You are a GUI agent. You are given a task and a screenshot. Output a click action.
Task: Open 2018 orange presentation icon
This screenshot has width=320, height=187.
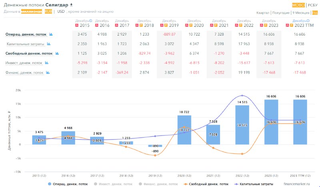click(x=141, y=25)
